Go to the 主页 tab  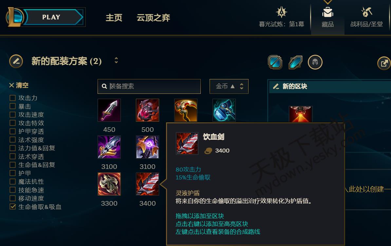point(114,18)
